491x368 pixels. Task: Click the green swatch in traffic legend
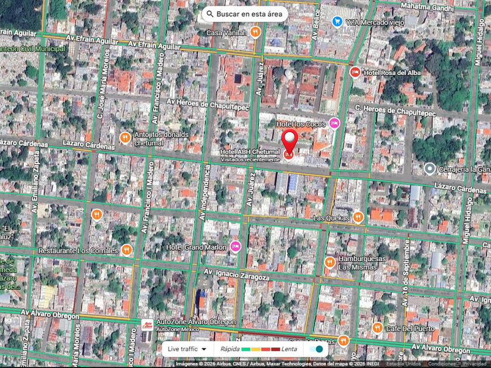[x=246, y=349]
